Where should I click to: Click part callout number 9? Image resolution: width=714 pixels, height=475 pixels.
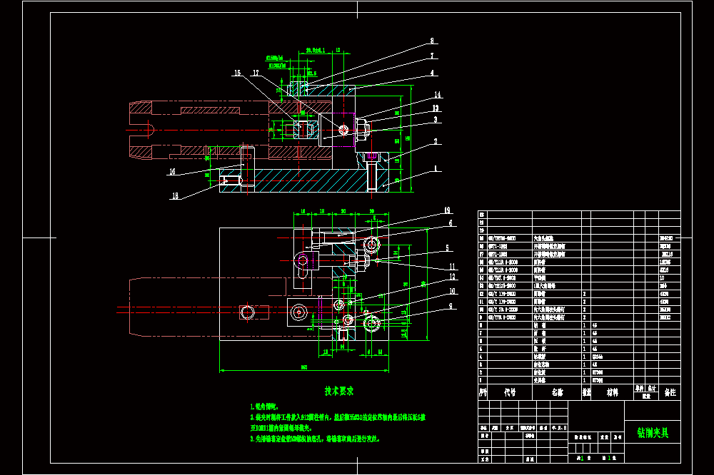point(451,306)
